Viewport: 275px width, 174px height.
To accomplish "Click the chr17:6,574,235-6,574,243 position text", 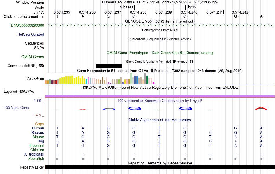I will click(190, 2).
